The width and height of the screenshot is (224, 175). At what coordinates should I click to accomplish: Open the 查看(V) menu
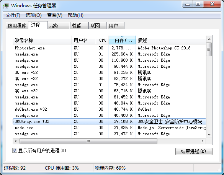55,15
